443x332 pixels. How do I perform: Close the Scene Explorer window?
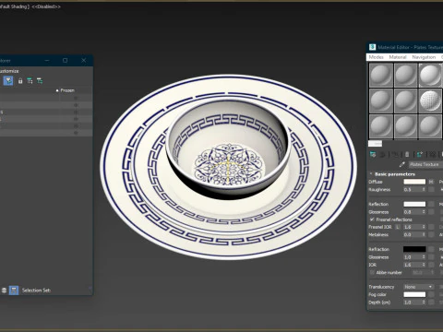84,61
